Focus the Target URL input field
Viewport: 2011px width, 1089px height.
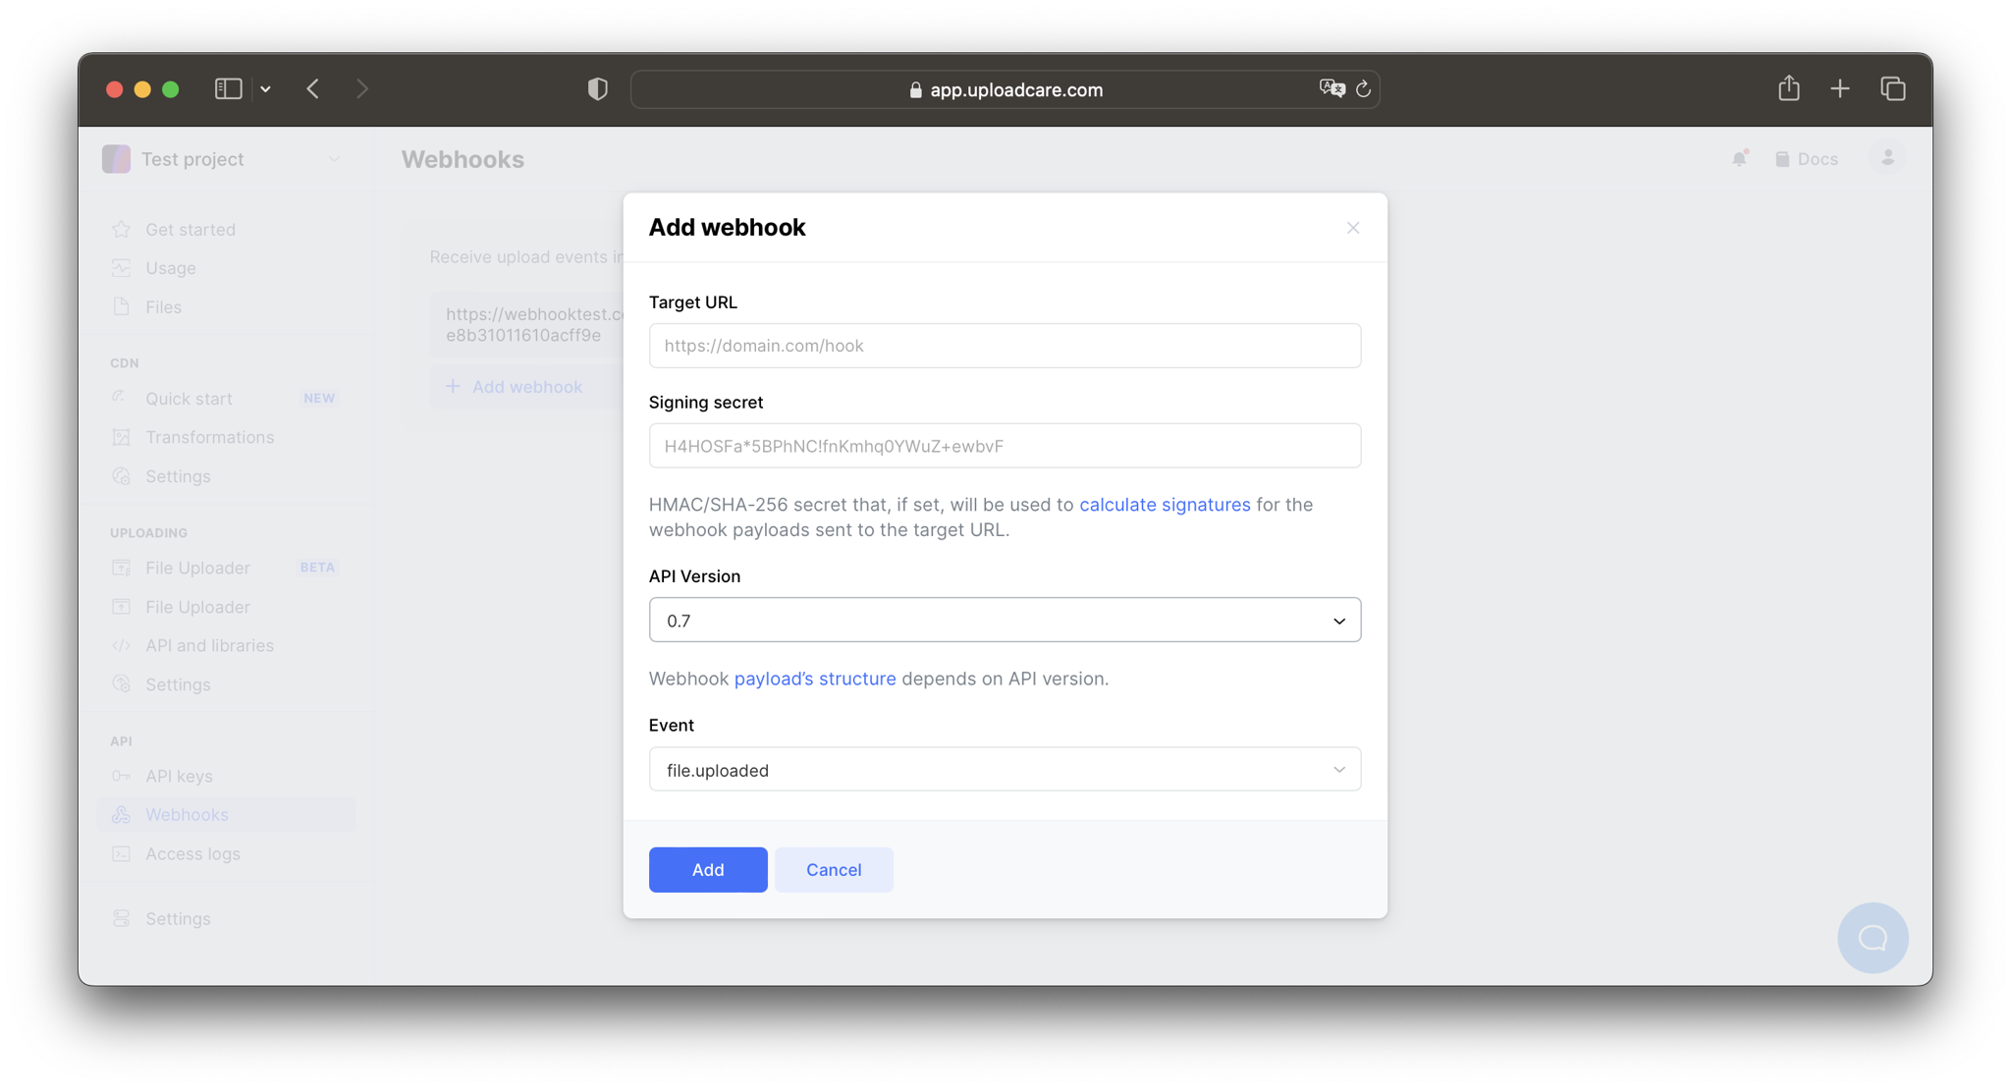point(1004,346)
